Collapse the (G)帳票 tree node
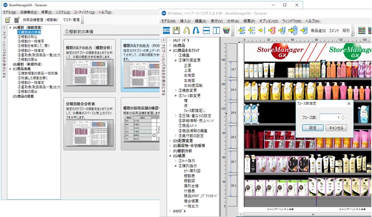 (x=170, y=156)
